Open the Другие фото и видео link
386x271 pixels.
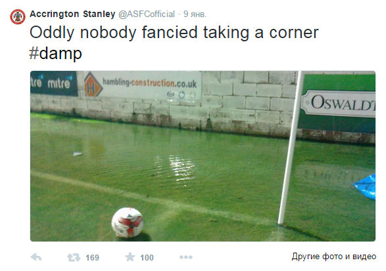click(334, 257)
